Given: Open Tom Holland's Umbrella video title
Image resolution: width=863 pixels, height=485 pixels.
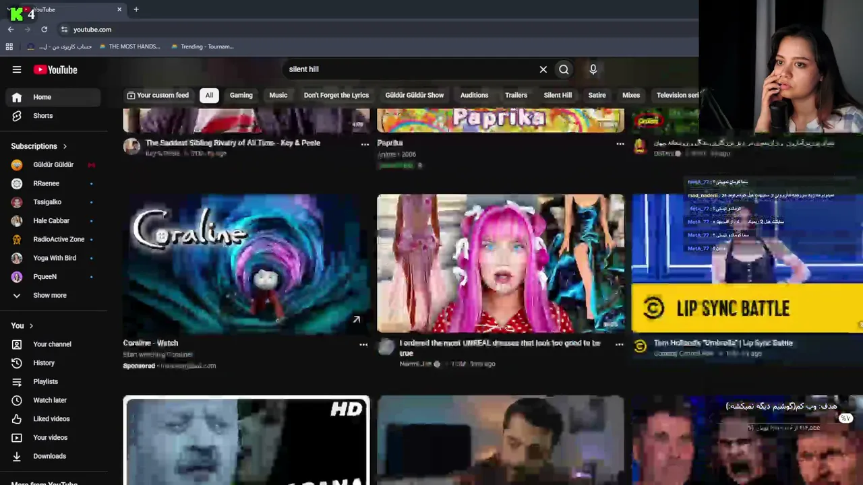Looking at the screenshot, I should 723,343.
